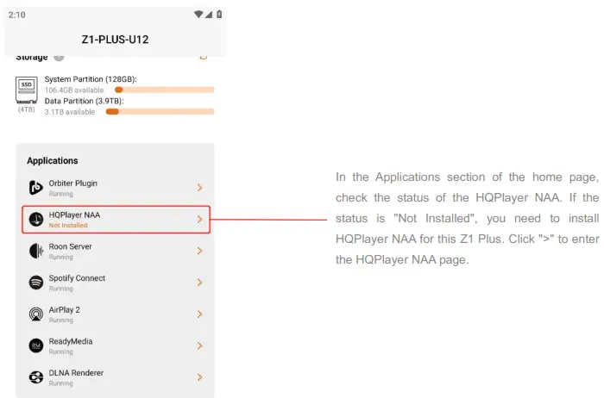Click the Roon Server icon
The height and width of the screenshot is (398, 604).
click(36, 251)
